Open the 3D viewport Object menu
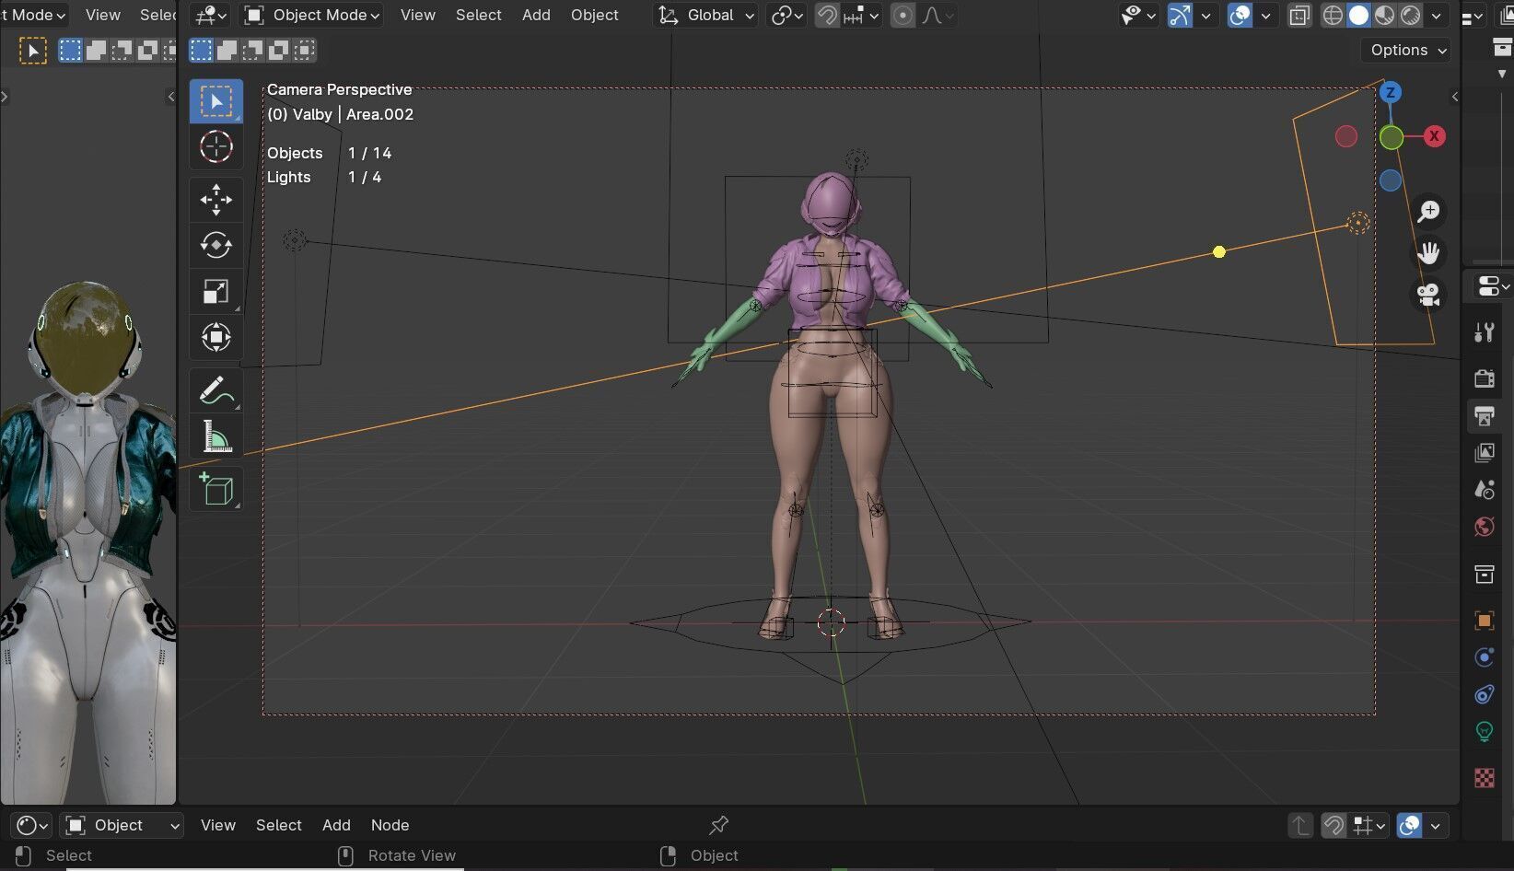Screen dimensions: 1514x871 pos(595,16)
